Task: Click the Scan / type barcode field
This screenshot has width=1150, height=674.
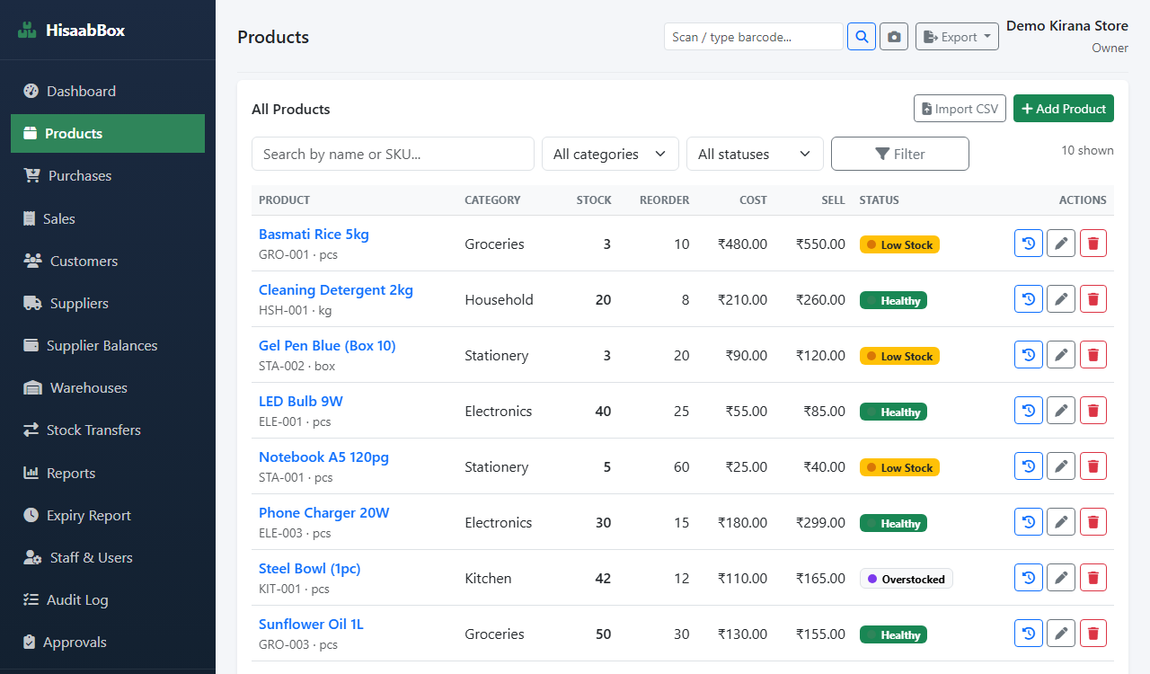Action: point(754,37)
